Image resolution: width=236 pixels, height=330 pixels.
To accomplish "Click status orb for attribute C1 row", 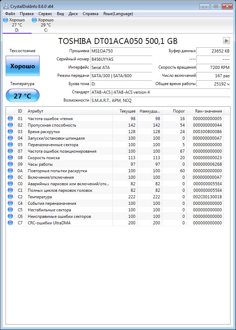I will tap(10, 190).
